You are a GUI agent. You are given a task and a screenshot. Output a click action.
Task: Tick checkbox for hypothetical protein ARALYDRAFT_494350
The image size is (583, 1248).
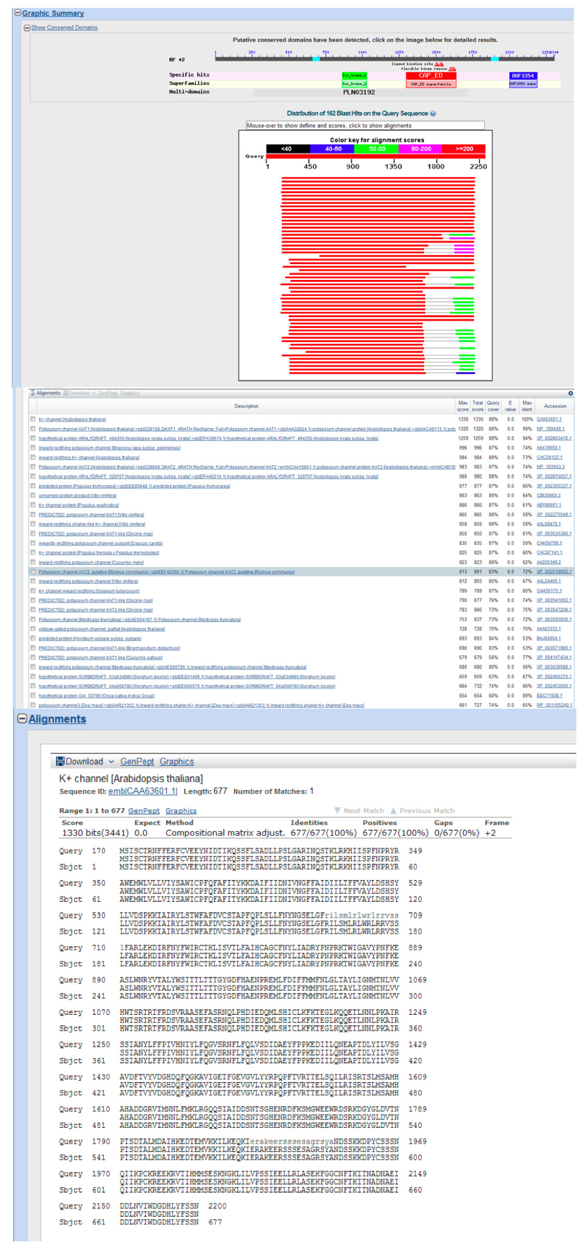(33, 438)
